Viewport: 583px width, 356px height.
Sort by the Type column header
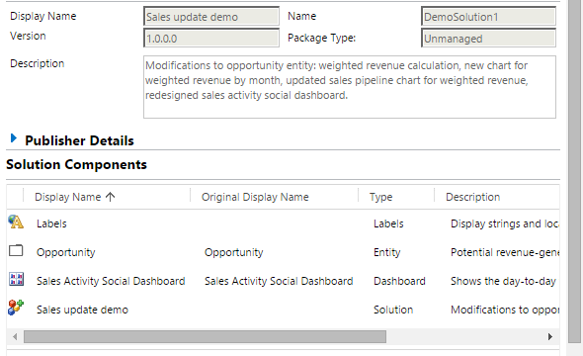[x=380, y=197]
